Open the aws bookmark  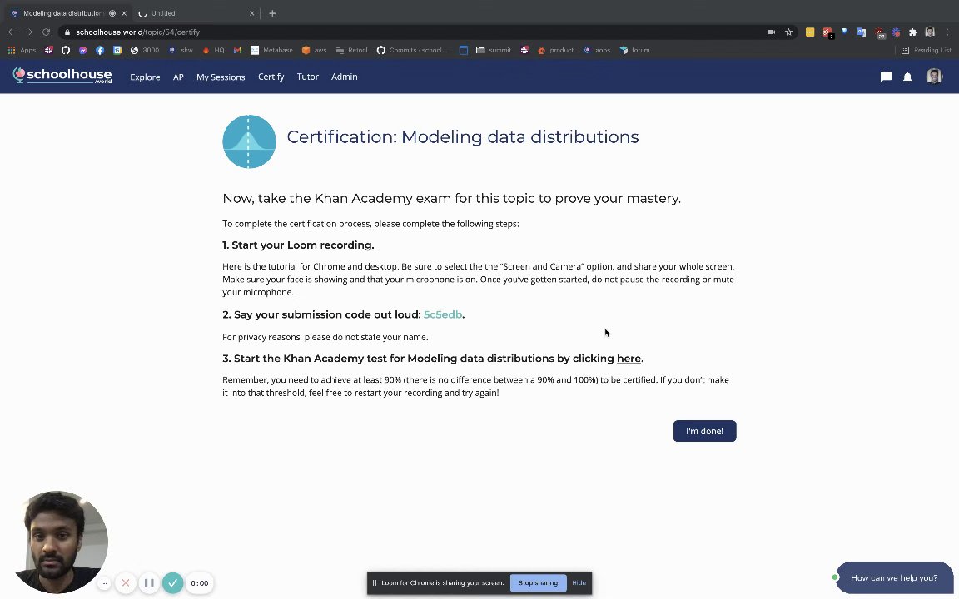pyautogui.click(x=315, y=50)
